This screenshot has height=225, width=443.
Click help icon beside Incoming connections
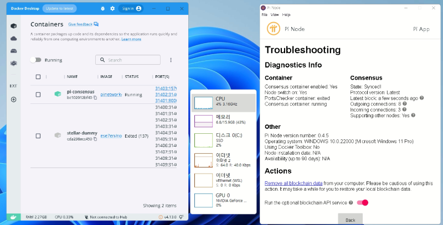coord(404,109)
